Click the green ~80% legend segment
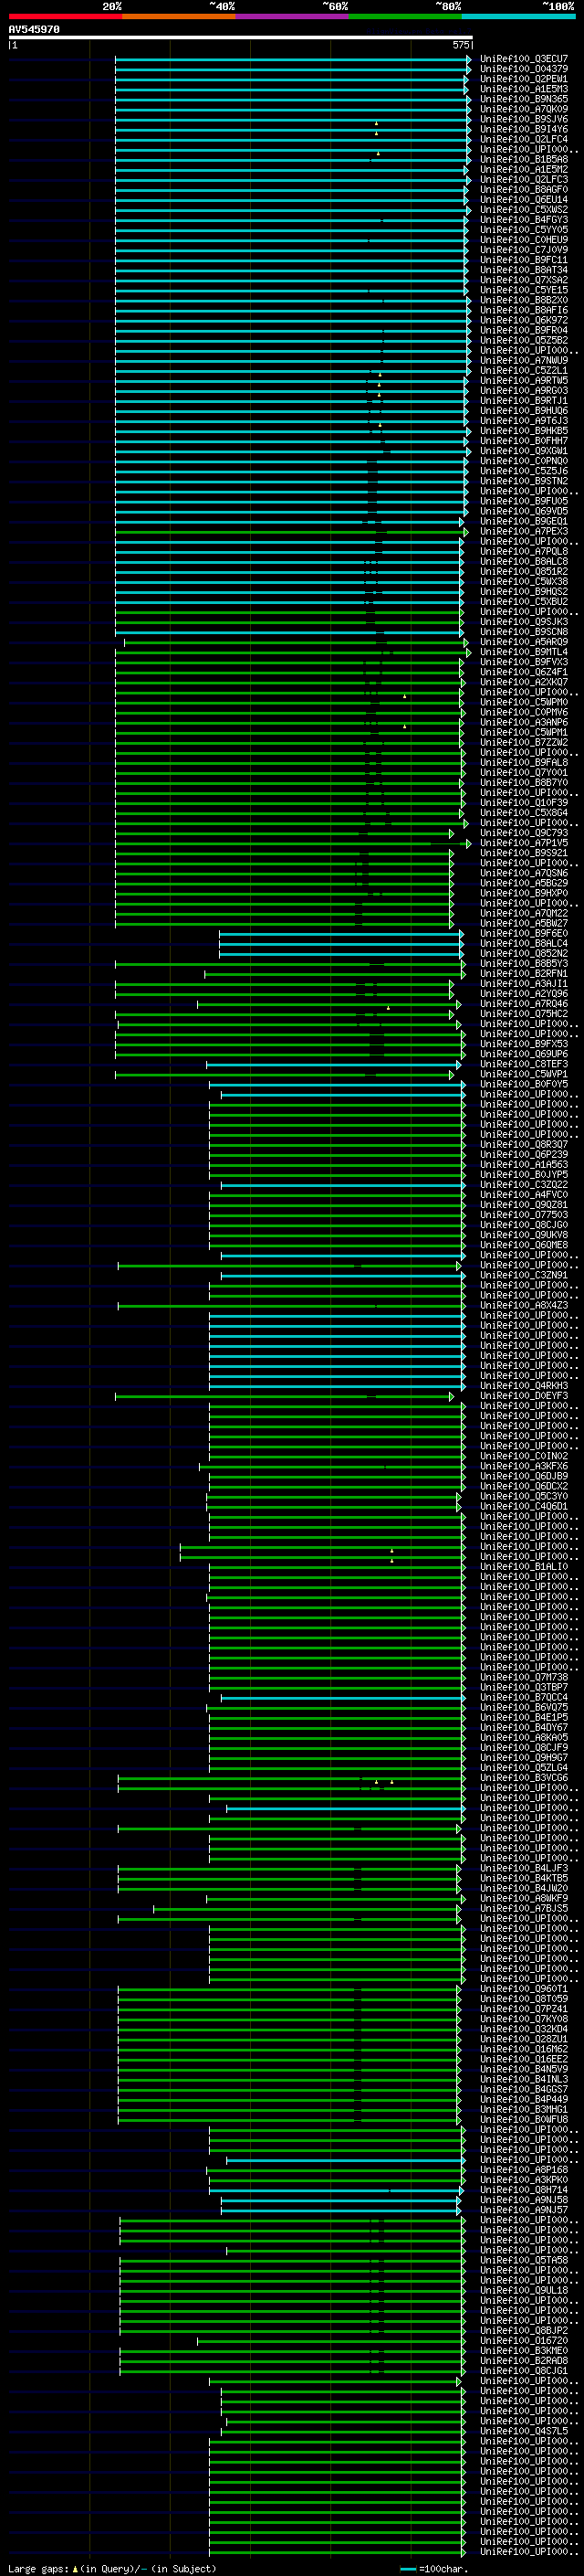The image size is (584, 2576). click(405, 16)
